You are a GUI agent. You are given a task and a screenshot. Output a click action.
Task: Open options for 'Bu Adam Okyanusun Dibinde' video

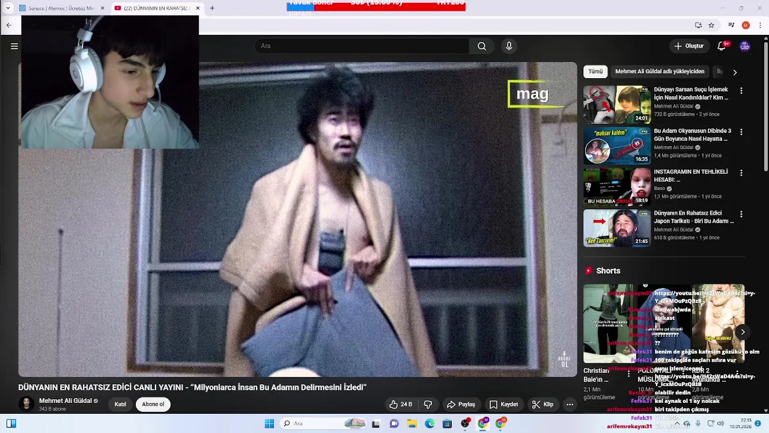[741, 132]
